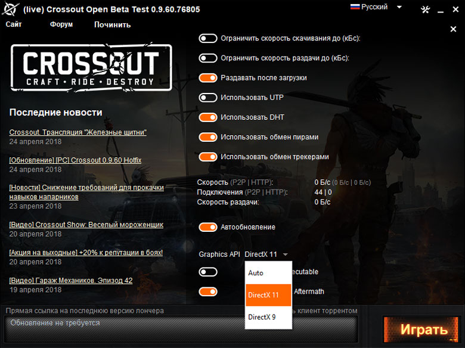This screenshot has width=465, height=348.
Task: Click the Russian flag language icon
Action: point(355,7)
